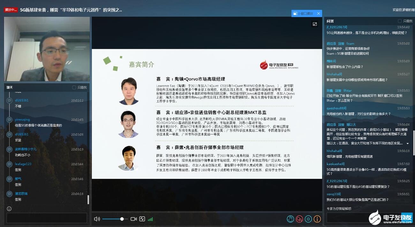The image size is (415, 227).
Task: Select question '新基建都包含了什么内容？'
Action: click(x=345, y=67)
